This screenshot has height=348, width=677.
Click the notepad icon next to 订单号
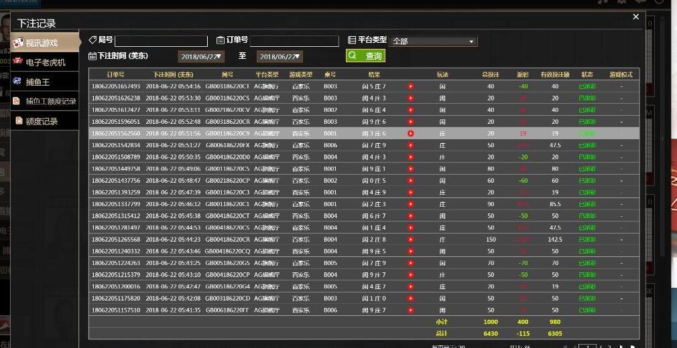221,40
